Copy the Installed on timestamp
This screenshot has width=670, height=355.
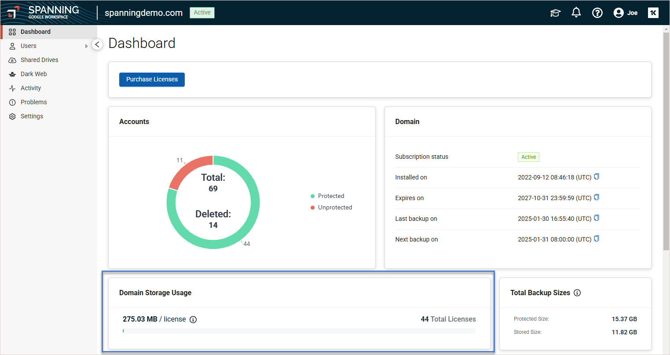coord(597,177)
